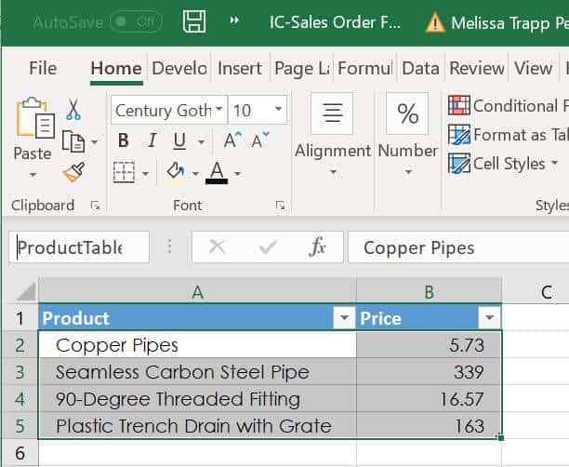Switch to the Data tab
Screen dimensions: 569x467
click(x=420, y=68)
